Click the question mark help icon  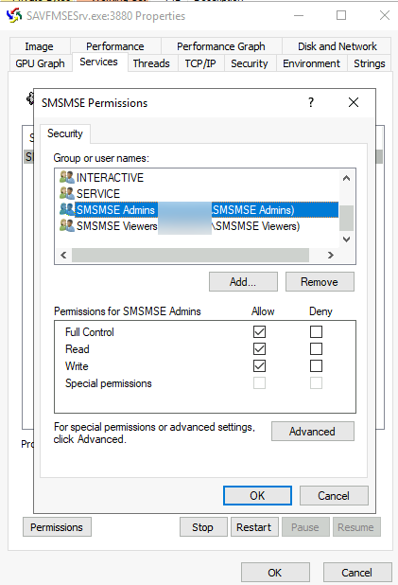click(x=311, y=102)
